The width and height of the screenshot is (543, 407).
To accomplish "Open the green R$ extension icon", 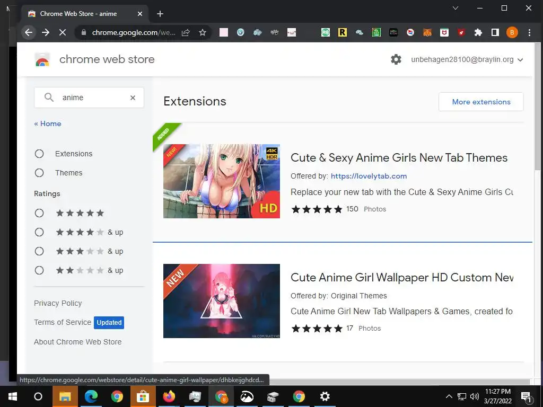I will [325, 32].
